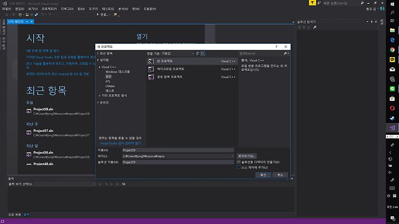The width and height of the screenshot is (399, 224).
Task: Click the open file folder toolbar icon
Action: pos(27,14)
